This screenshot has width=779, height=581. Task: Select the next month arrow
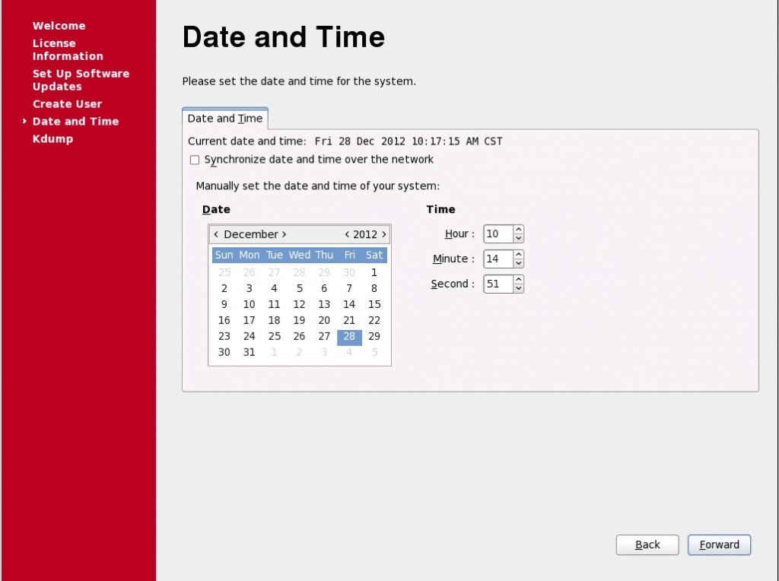pos(284,234)
